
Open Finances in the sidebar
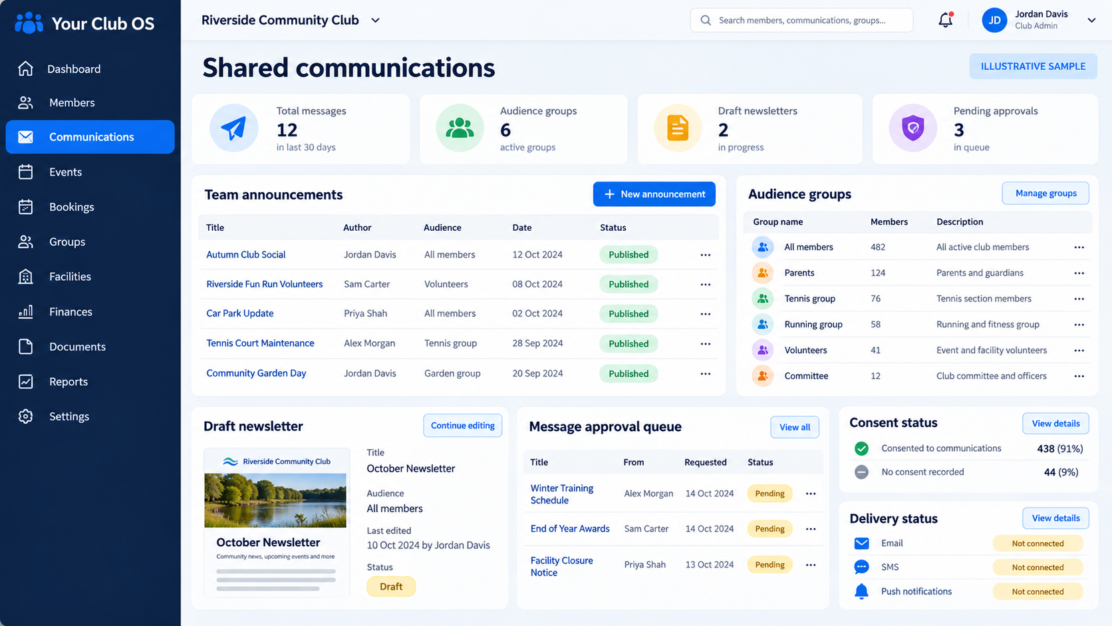point(90,311)
